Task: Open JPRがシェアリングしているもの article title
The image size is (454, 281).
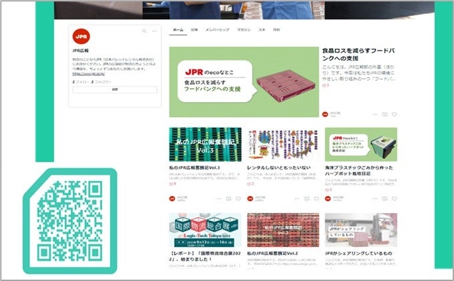Action: coord(359,253)
